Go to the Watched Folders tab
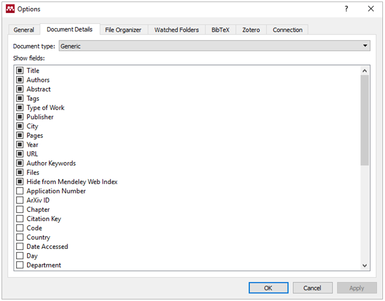The height and width of the screenshot is (301, 385). pyautogui.click(x=177, y=30)
